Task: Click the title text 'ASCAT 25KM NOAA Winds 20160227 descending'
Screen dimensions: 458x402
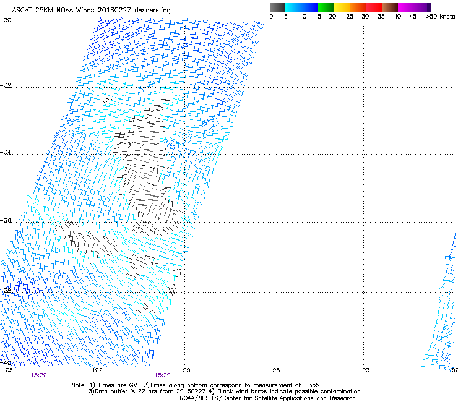Action: (x=91, y=10)
